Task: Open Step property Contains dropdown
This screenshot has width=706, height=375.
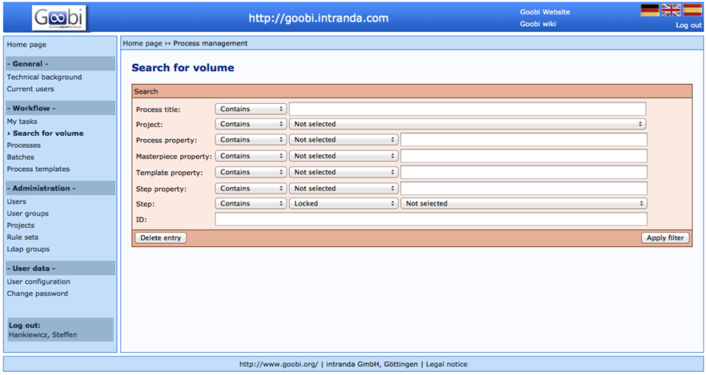Action: coord(251,188)
